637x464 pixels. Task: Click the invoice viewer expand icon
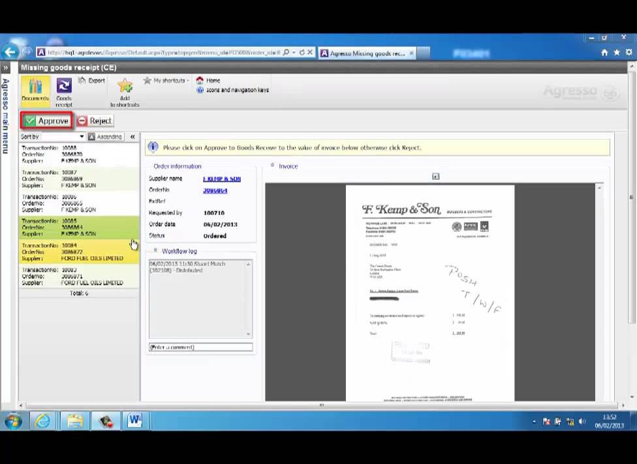[x=435, y=177]
